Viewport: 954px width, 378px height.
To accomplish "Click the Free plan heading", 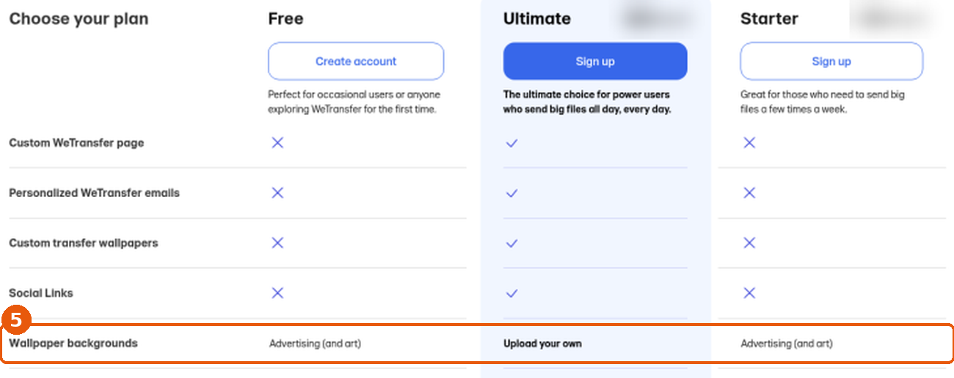I will click(285, 19).
